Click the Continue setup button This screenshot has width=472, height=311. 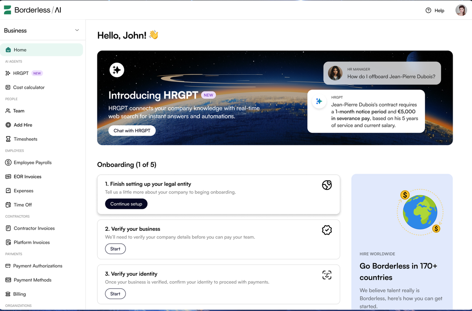click(126, 204)
